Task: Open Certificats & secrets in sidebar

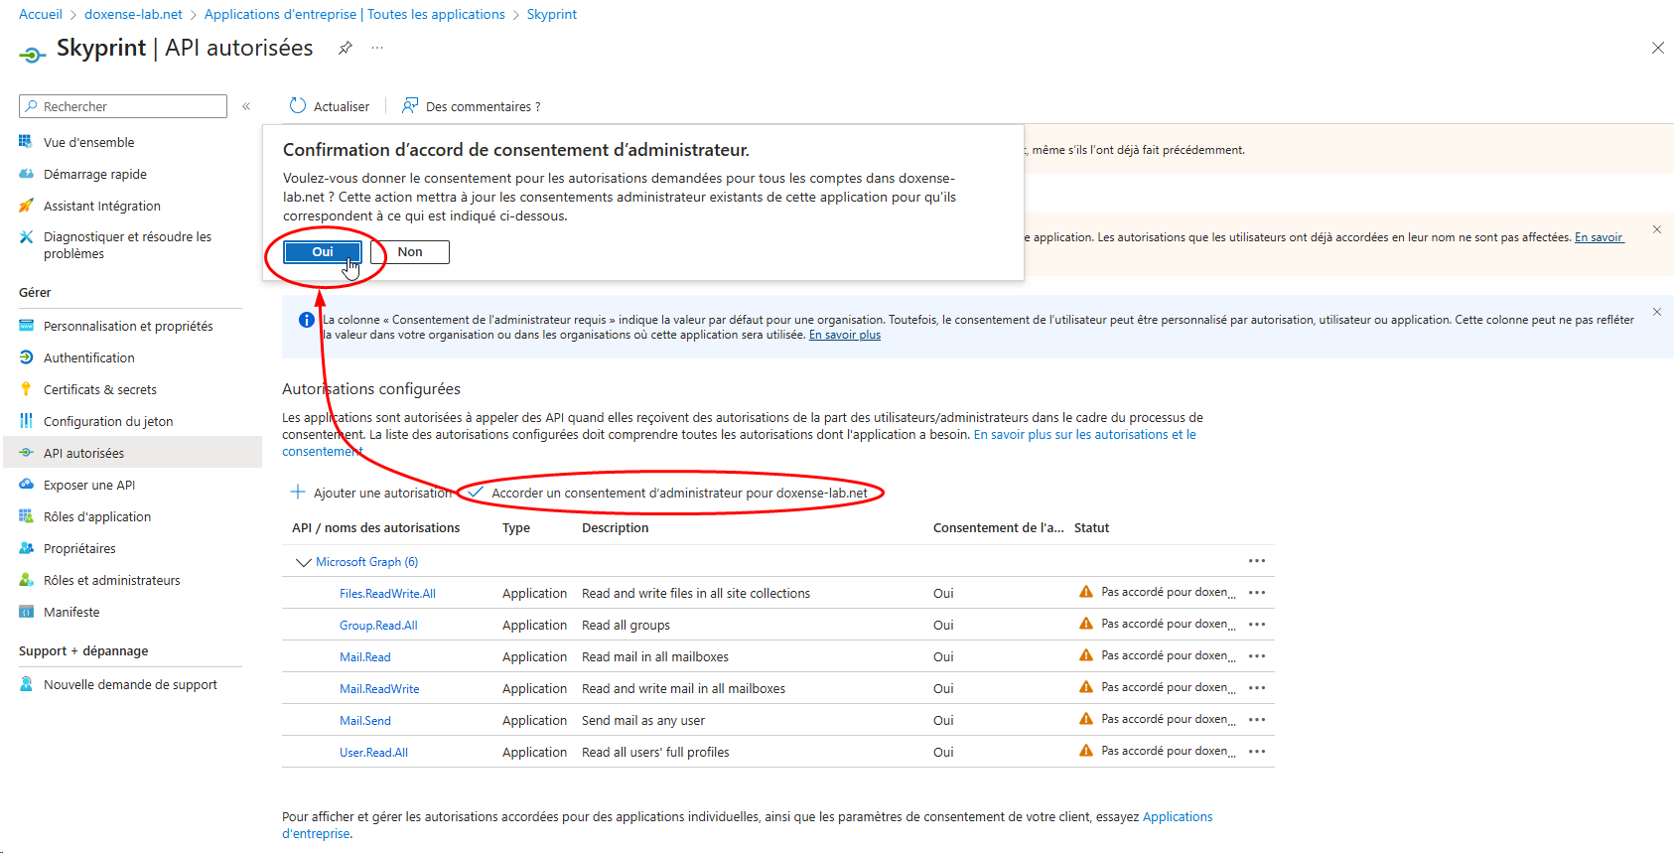Action: [x=99, y=389]
